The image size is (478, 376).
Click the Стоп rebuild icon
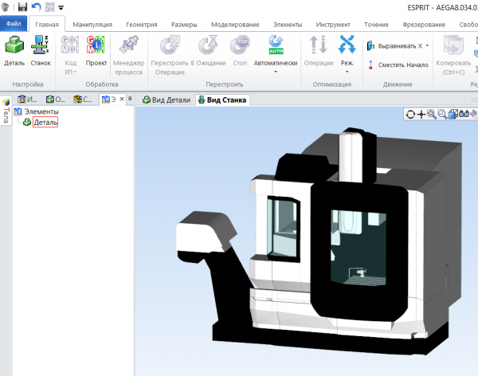[x=240, y=45]
